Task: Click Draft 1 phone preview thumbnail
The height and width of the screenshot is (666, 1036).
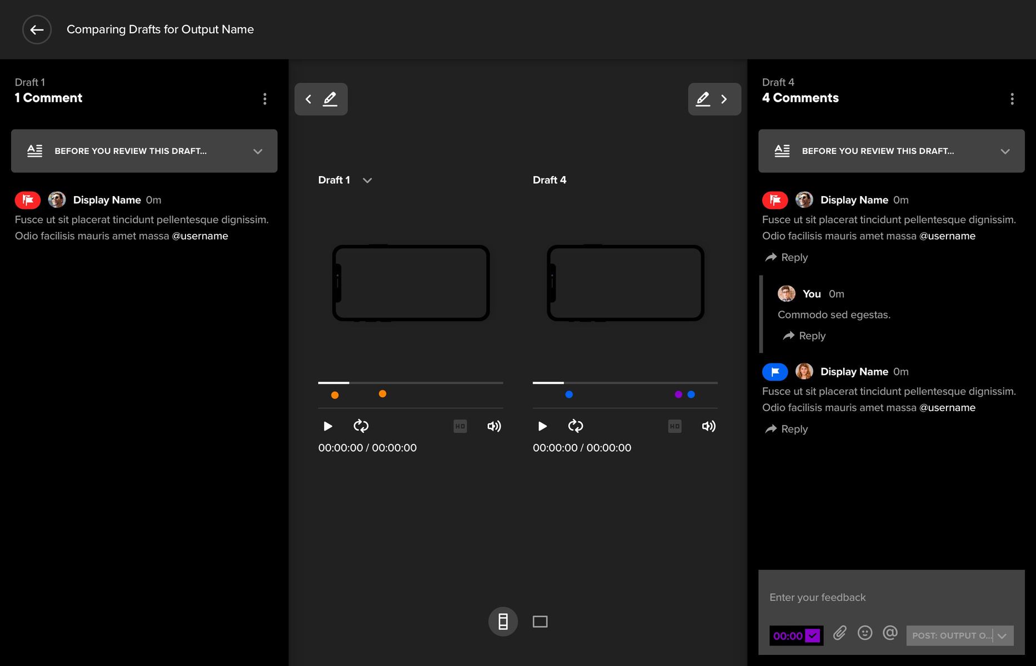Action: [411, 283]
